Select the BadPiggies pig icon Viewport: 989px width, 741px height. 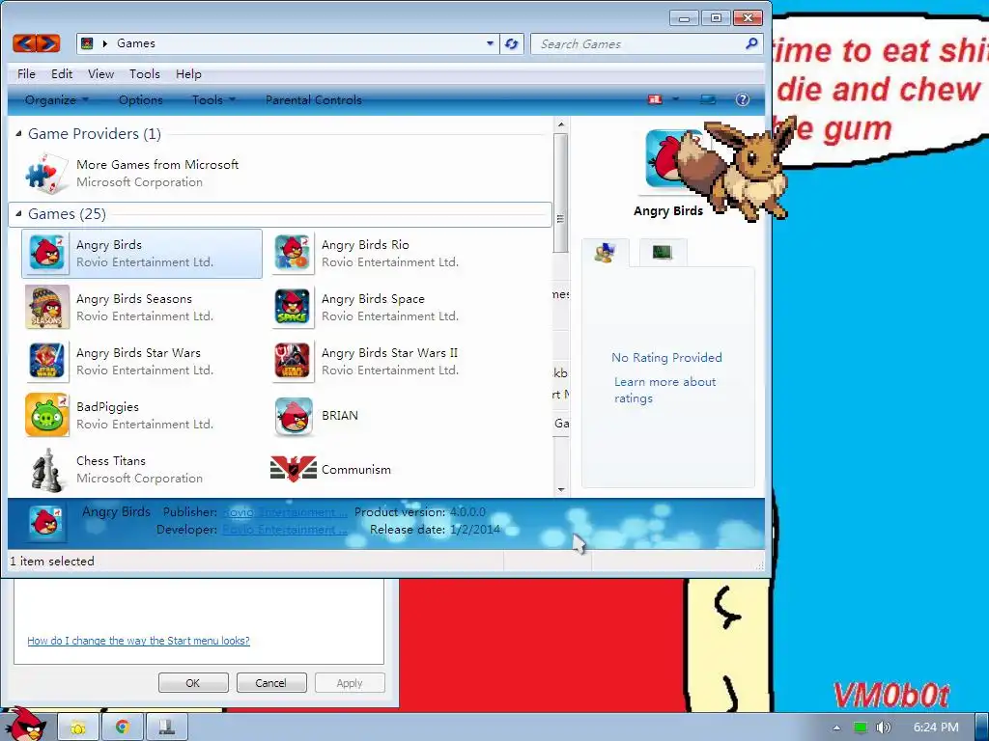pyautogui.click(x=47, y=415)
